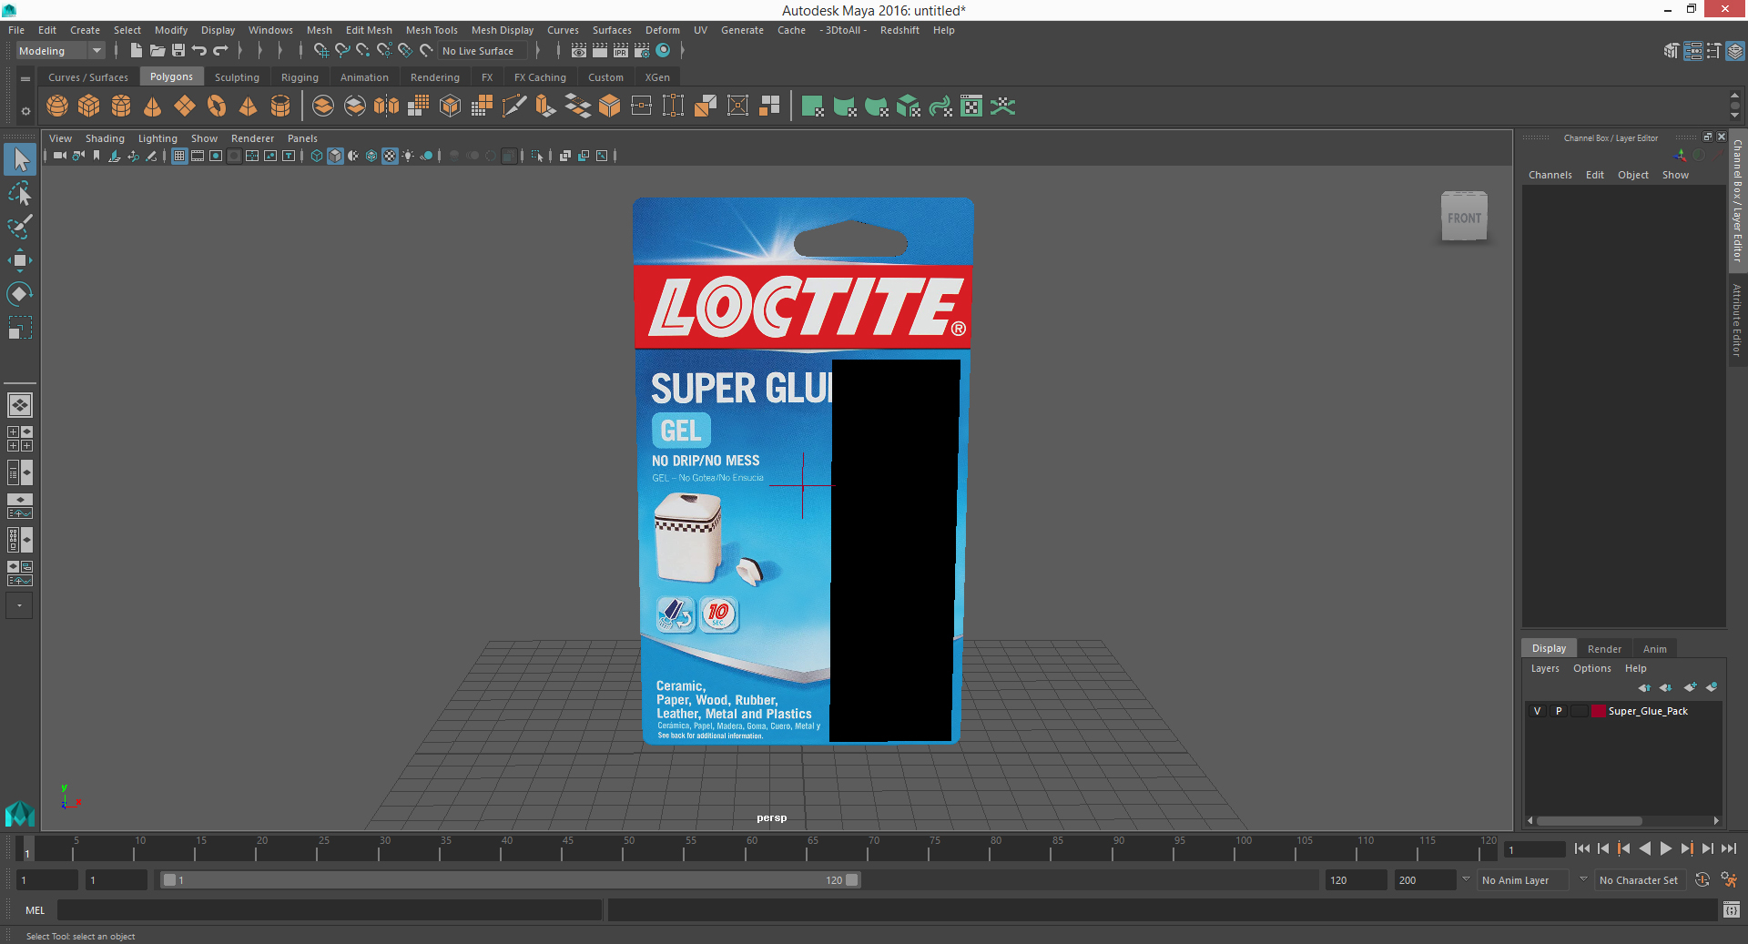Open the Layers menu in Layer Editor
The width and height of the screenshot is (1748, 944).
tap(1545, 668)
